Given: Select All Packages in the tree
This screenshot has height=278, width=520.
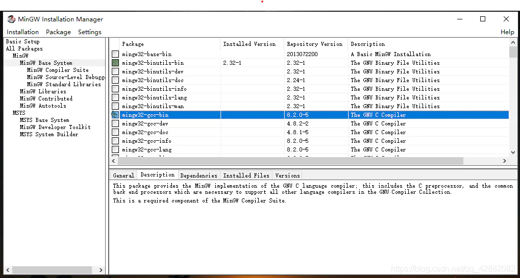Looking at the screenshot, I should pyautogui.click(x=24, y=48).
